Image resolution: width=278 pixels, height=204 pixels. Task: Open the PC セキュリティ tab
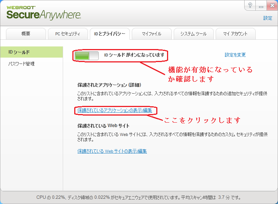(x=68, y=34)
